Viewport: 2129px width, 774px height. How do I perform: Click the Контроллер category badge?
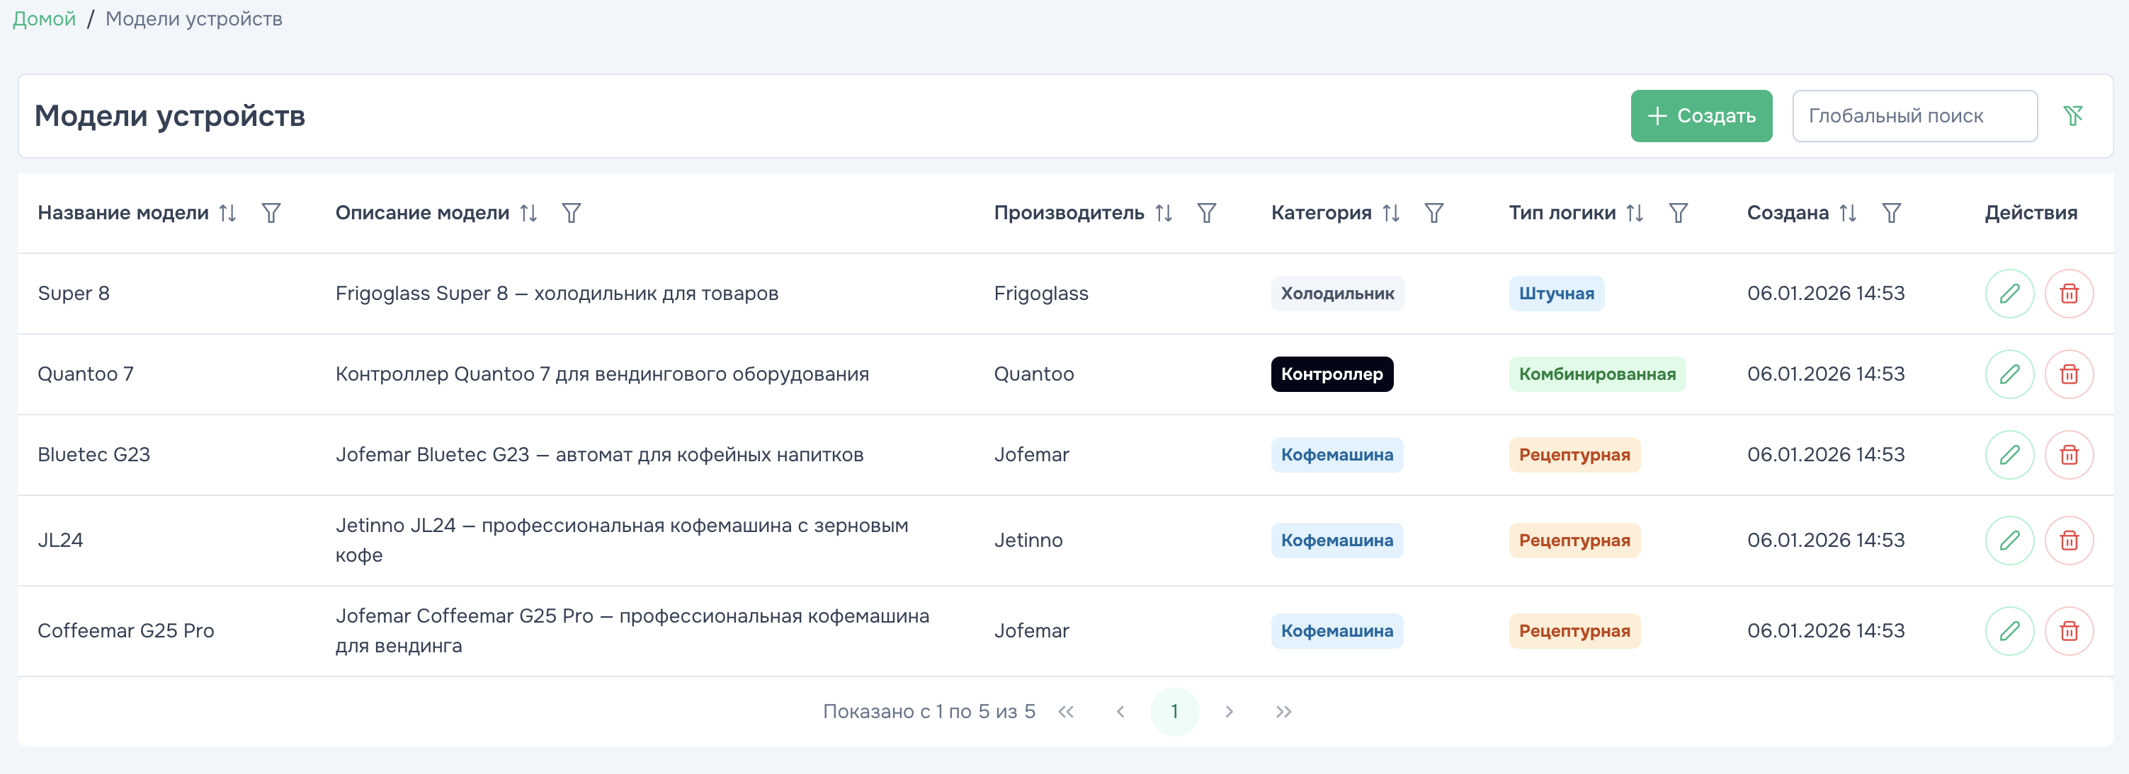click(x=1331, y=374)
